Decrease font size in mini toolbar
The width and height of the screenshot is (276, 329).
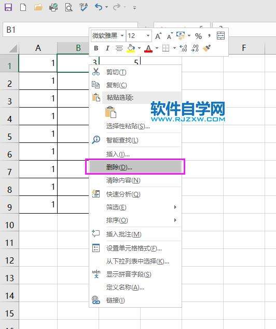170,36
